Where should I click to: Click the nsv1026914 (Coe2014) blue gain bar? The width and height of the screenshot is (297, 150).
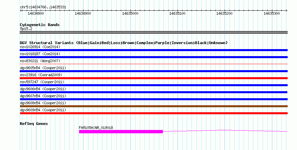point(154,50)
